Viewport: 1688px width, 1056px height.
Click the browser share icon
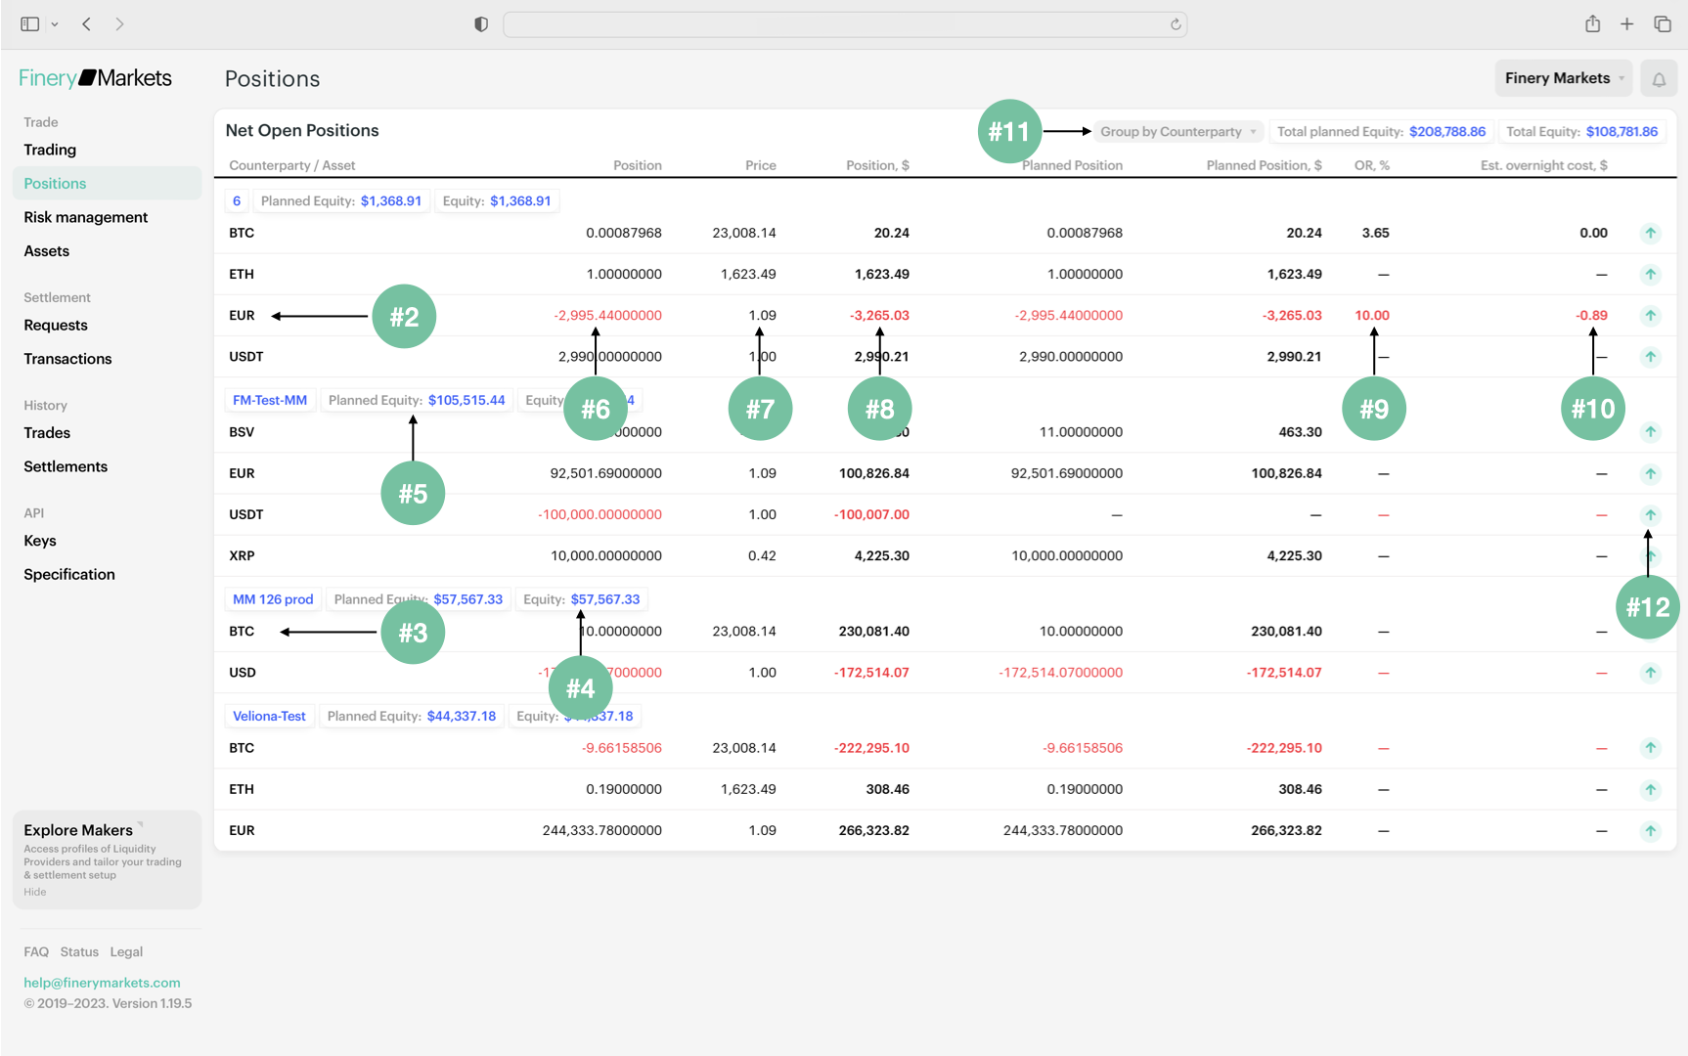pyautogui.click(x=1592, y=23)
